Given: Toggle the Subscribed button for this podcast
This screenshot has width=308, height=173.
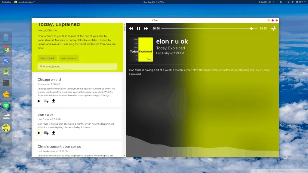Looking at the screenshot, I should point(47,58).
